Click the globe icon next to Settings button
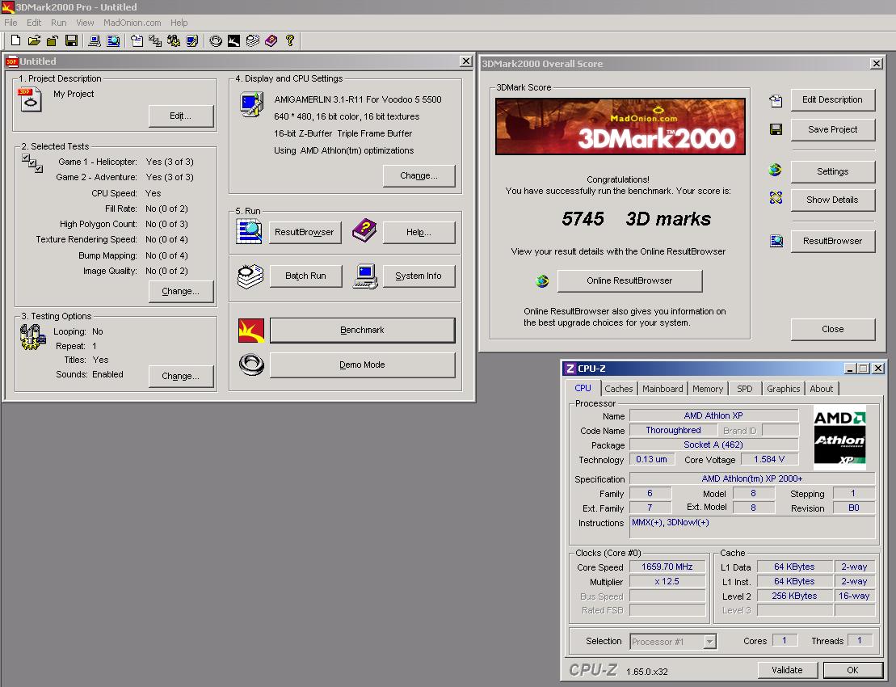This screenshot has width=896, height=687. coord(776,170)
